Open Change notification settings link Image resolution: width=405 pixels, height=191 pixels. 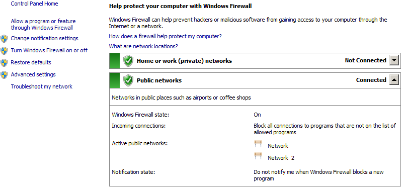(x=44, y=39)
